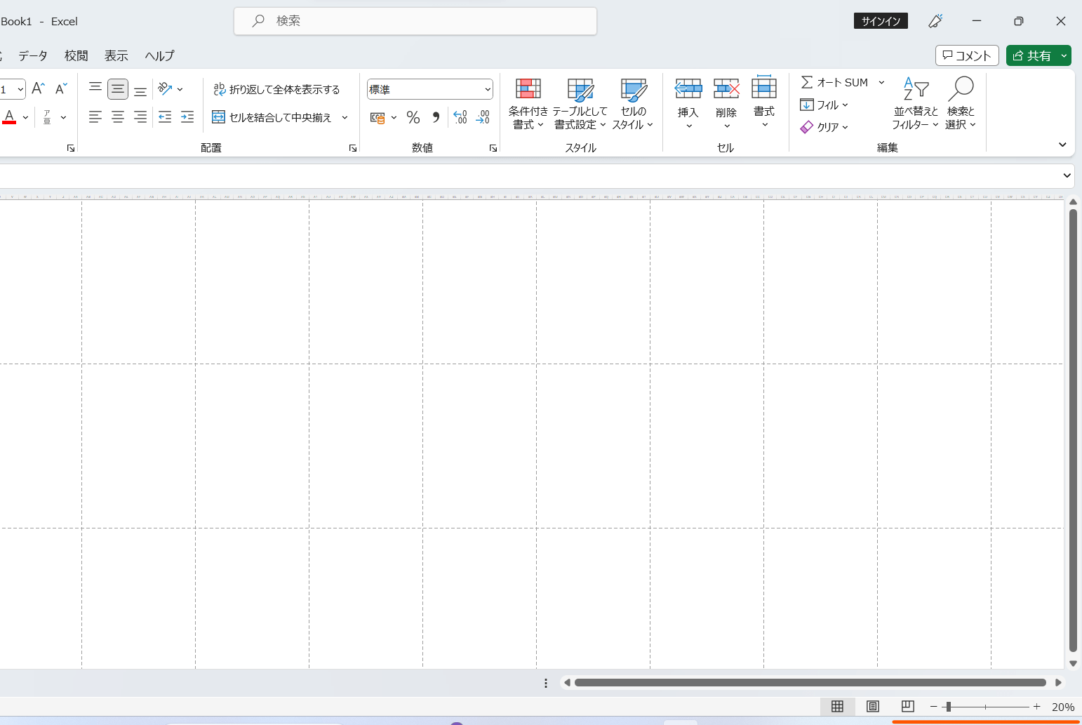Open the 表示 ribbon tab
This screenshot has width=1082, height=725.
[x=116, y=55]
